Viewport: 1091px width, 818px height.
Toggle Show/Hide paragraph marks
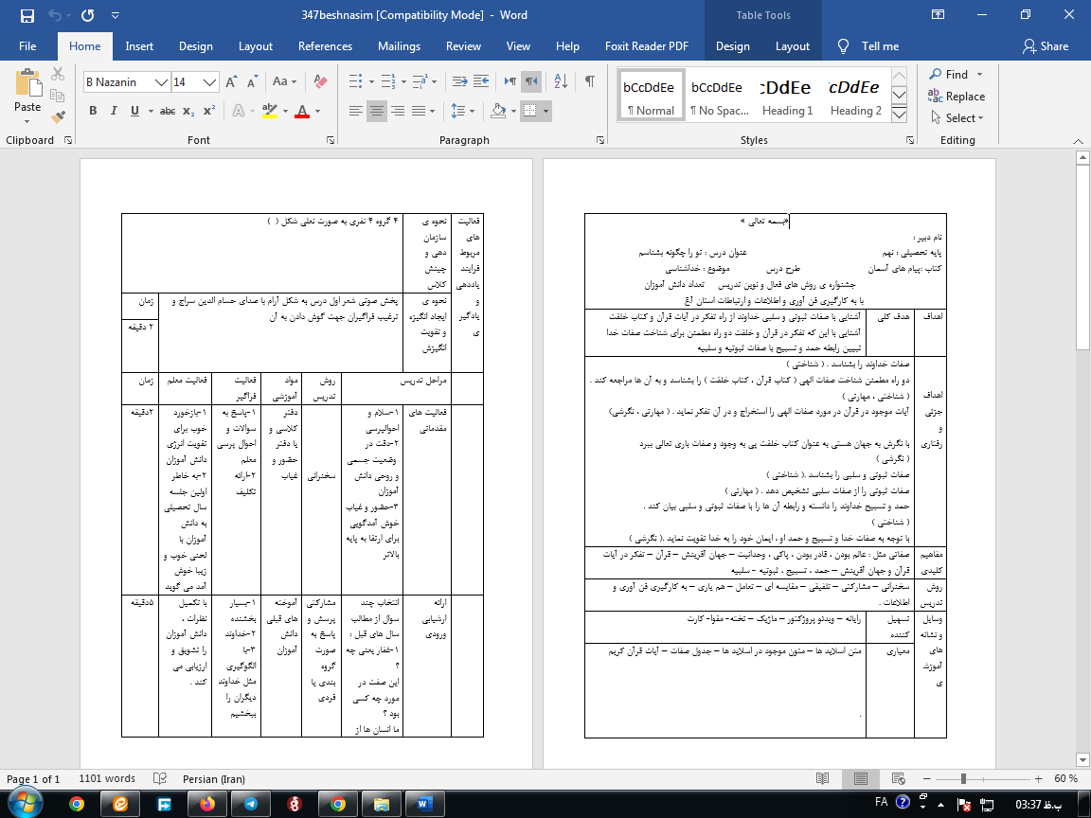(589, 81)
